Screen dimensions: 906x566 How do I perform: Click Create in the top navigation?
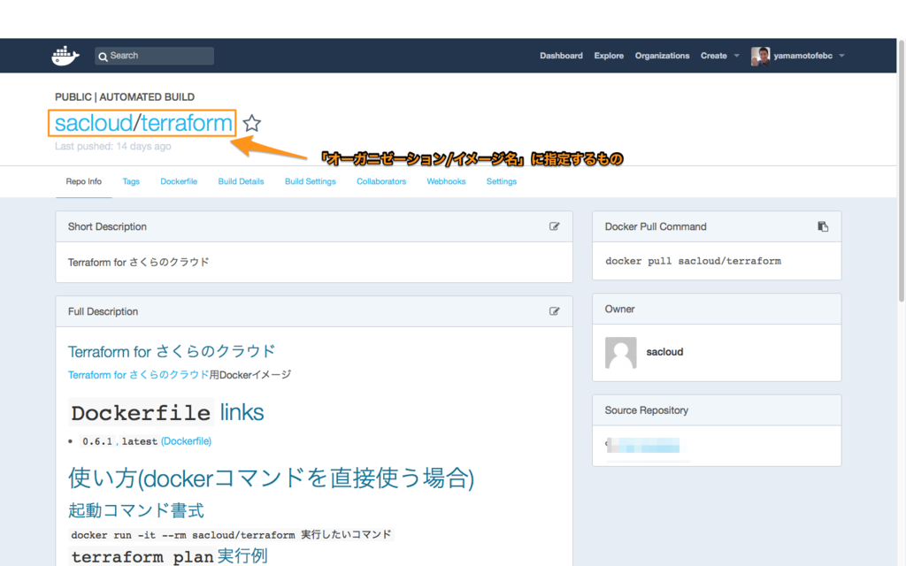click(714, 56)
